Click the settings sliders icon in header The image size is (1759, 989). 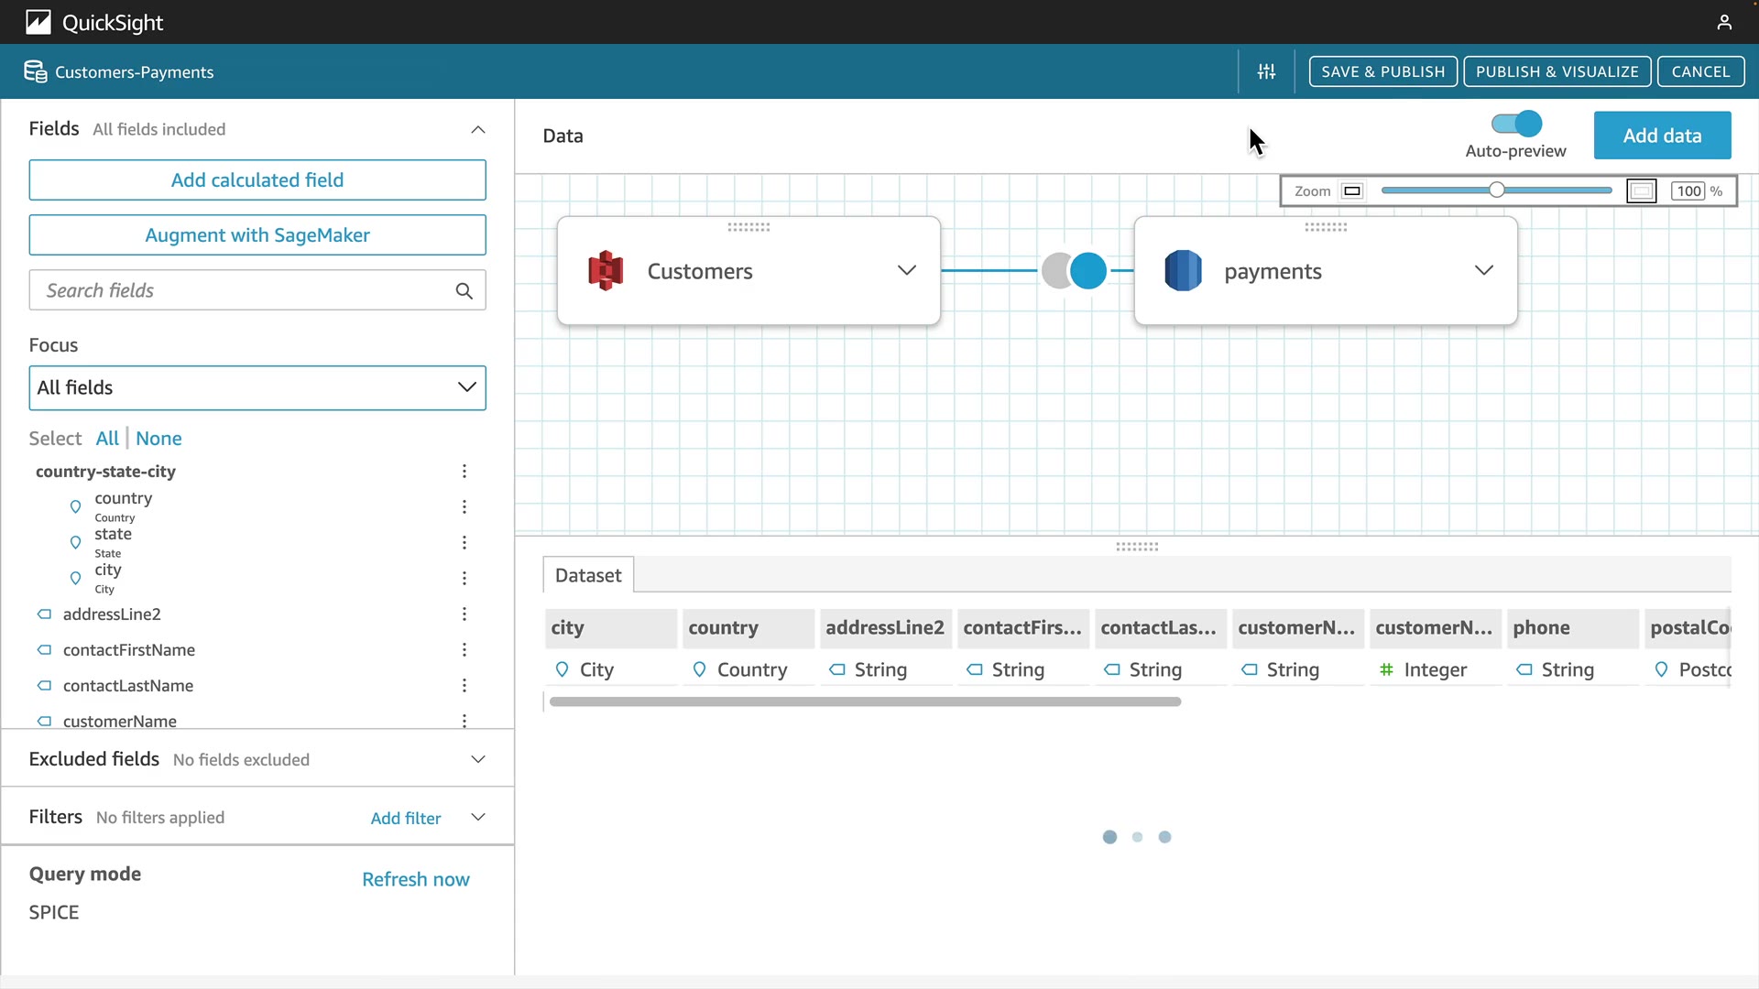(1266, 71)
